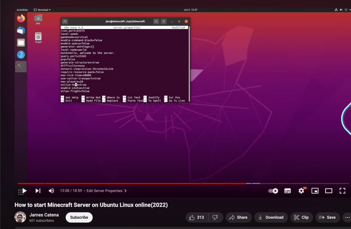351x229 pixels.
Task: Play the video
Action: pyautogui.click(x=25, y=191)
